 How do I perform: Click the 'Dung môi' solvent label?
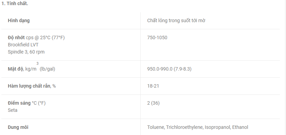coord(18,127)
